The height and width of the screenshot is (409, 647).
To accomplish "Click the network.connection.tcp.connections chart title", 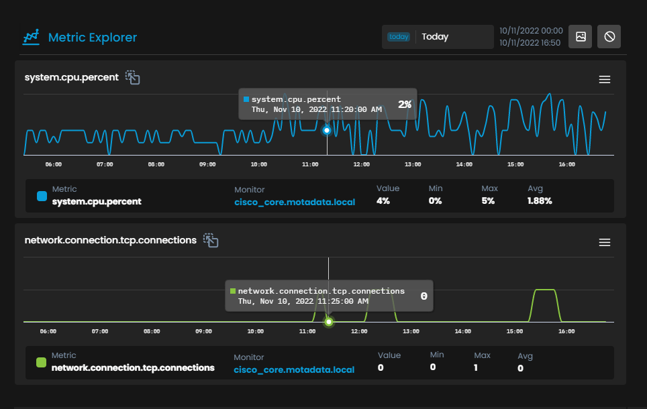I will (x=111, y=240).
